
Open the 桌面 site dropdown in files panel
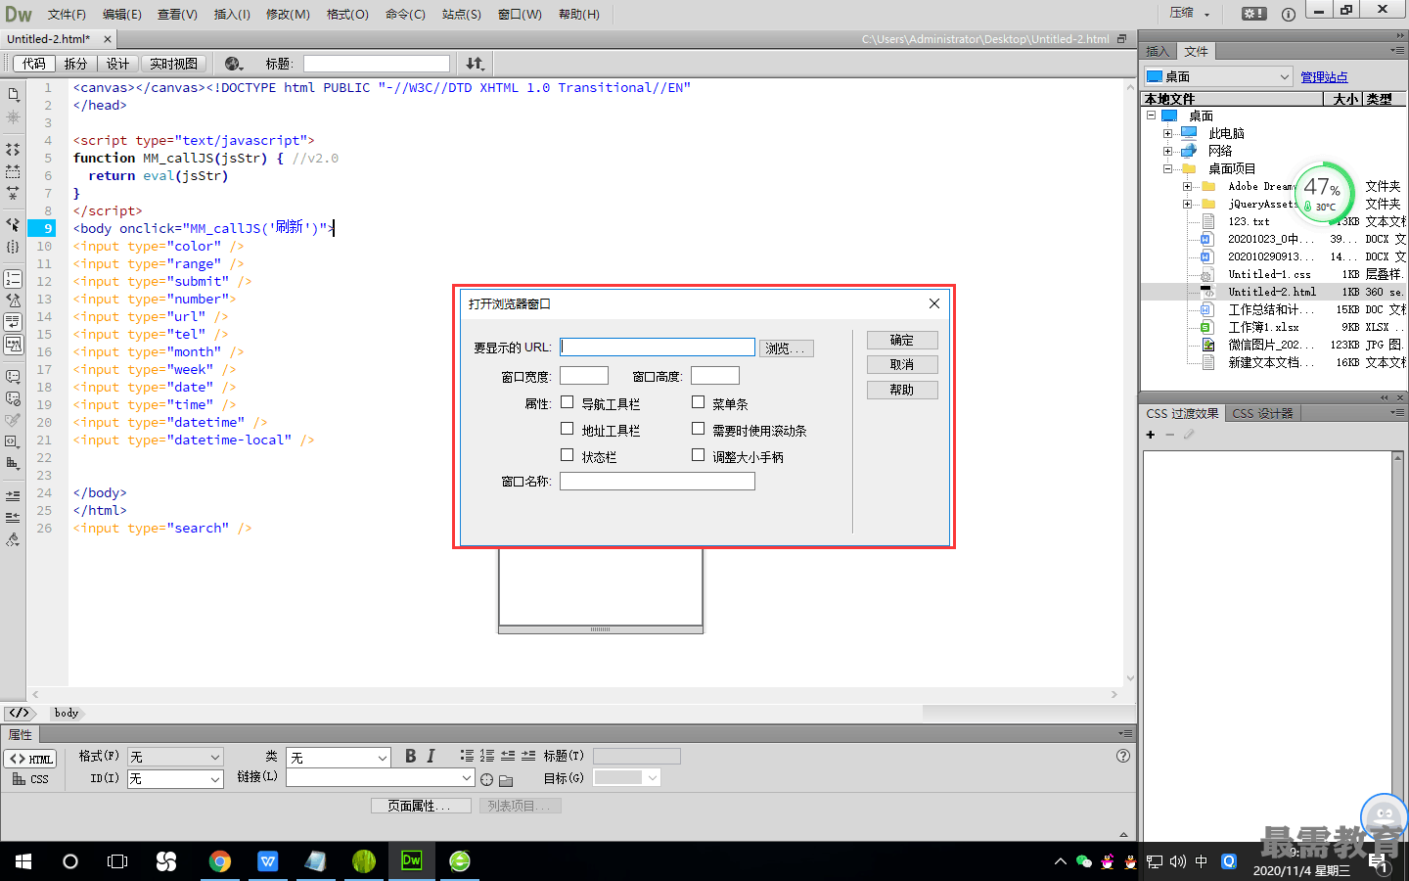[1218, 76]
